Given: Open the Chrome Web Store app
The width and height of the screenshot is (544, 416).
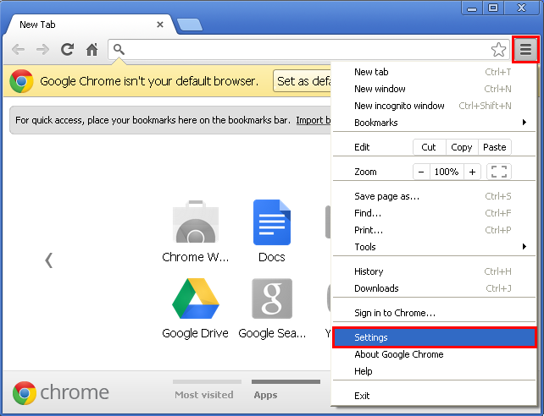Looking at the screenshot, I should pyautogui.click(x=196, y=231).
